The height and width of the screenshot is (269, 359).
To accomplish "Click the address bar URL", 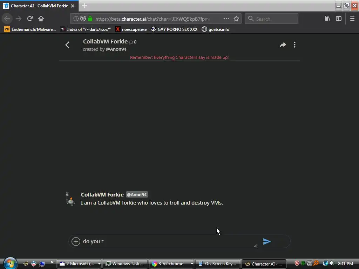I will coord(152,19).
